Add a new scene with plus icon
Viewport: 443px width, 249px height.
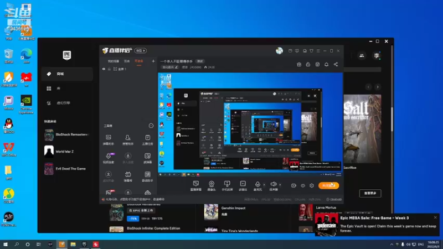coord(153,61)
